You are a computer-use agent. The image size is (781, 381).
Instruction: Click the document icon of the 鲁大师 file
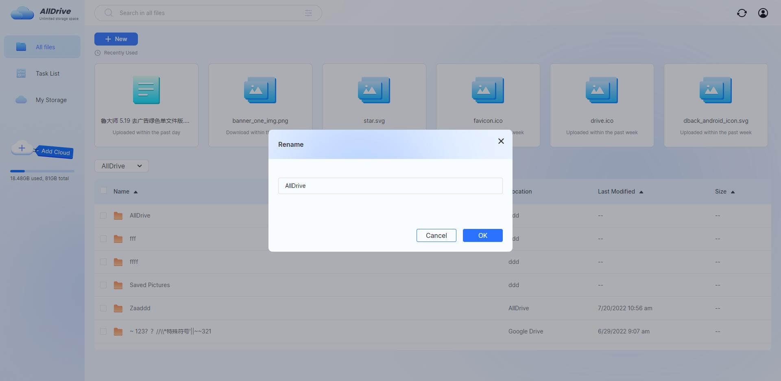coord(146,90)
